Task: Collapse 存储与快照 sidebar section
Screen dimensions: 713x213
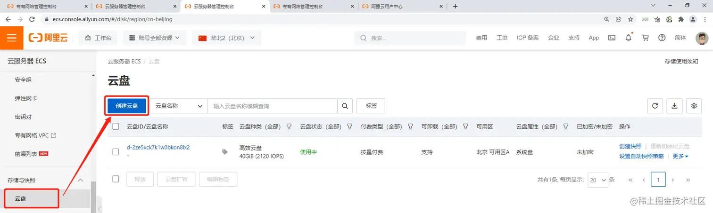Action: [x=80, y=181]
